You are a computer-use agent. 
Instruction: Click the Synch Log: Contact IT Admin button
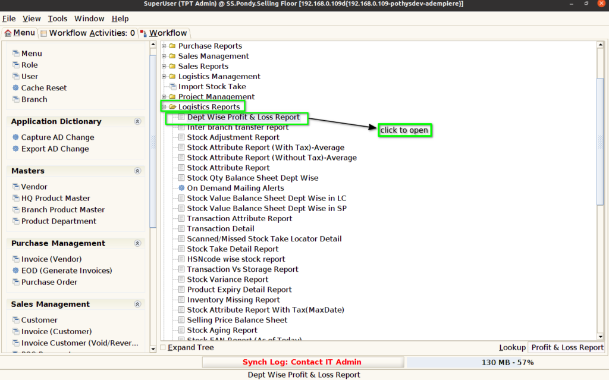(303, 362)
